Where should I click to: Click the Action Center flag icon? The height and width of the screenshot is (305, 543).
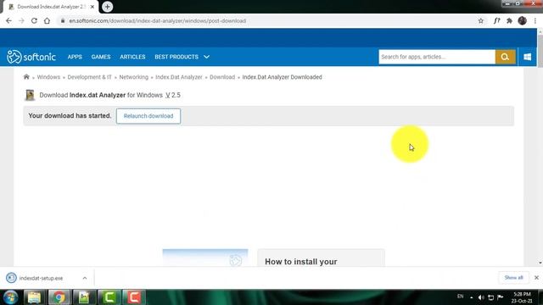501,297
